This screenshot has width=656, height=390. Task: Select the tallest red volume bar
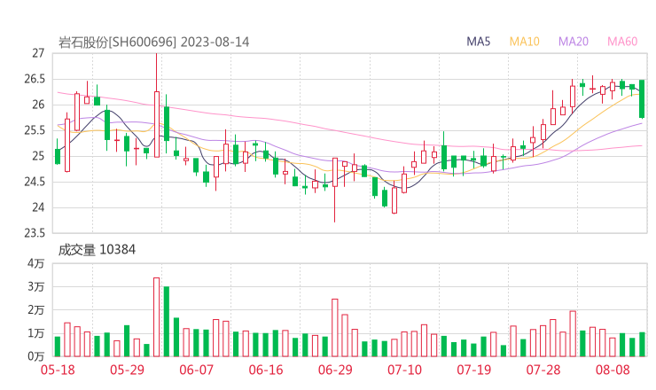point(157,317)
